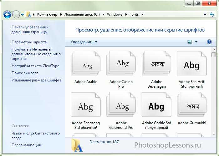The image size is (219, 156).
Task: Open Получить в Интернете дополнительные сведения о шрифтах
Action: [36, 54]
